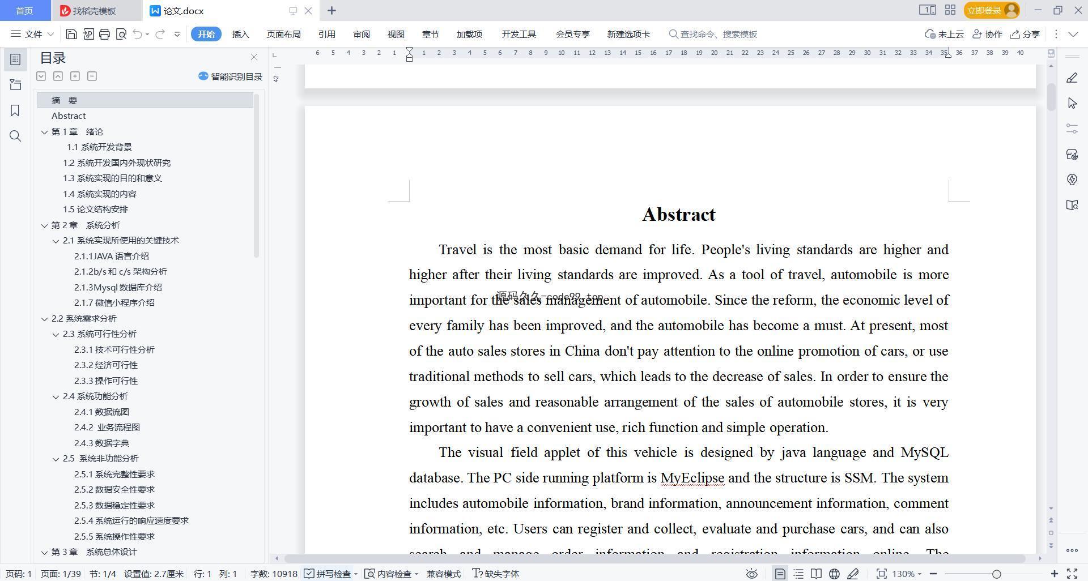
Task: Open the outline level dropdown in the 目录 panel
Action: coord(41,76)
